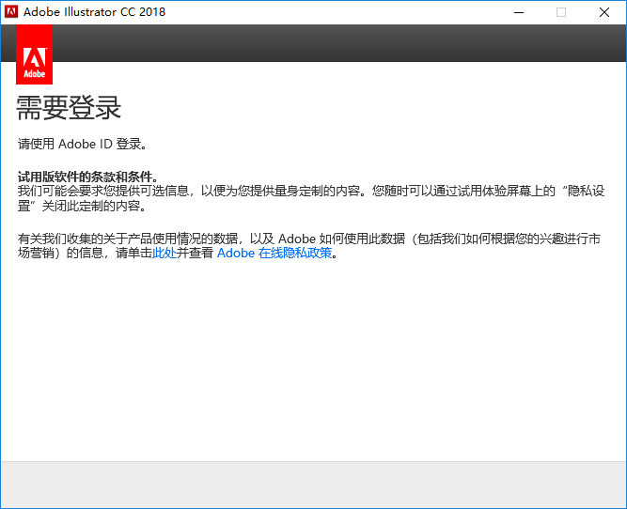This screenshot has width=627, height=509.
Task: Close the Adobe Illustrator sign-in window
Action: click(604, 12)
